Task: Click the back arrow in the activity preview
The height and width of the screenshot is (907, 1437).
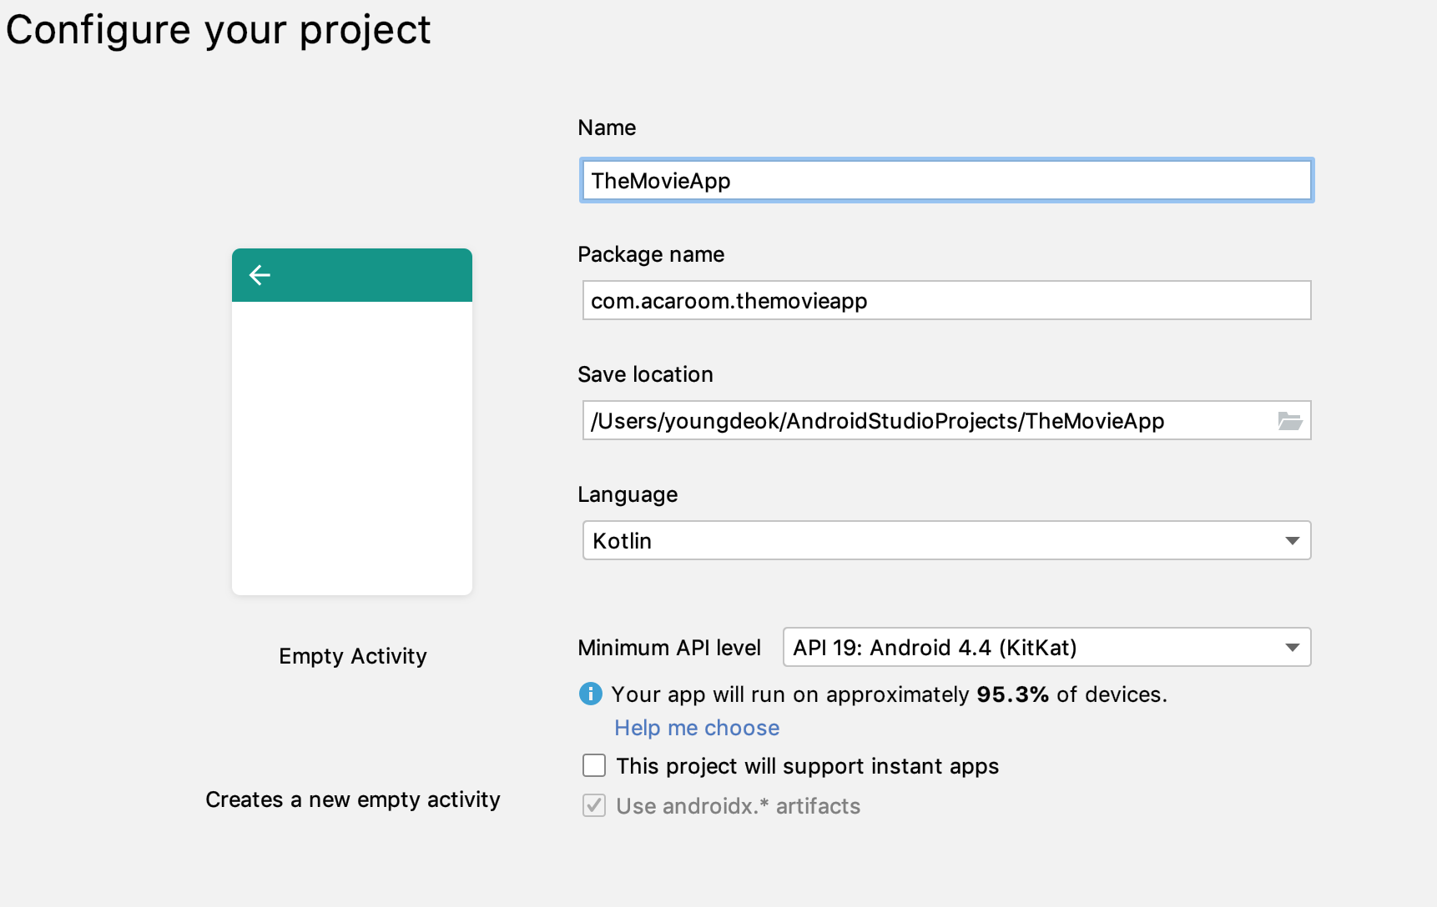Action: [260, 275]
